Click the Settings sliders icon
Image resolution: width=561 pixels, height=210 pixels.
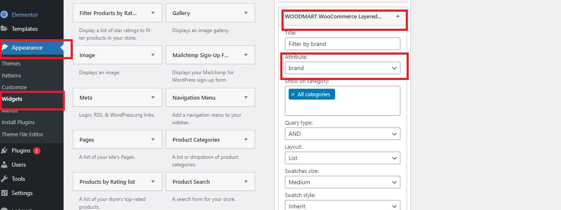(x=4, y=193)
